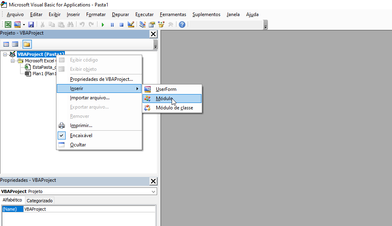This screenshot has height=226, width=392.
Task: Toggle Design Mode icon
Action: coord(131,25)
